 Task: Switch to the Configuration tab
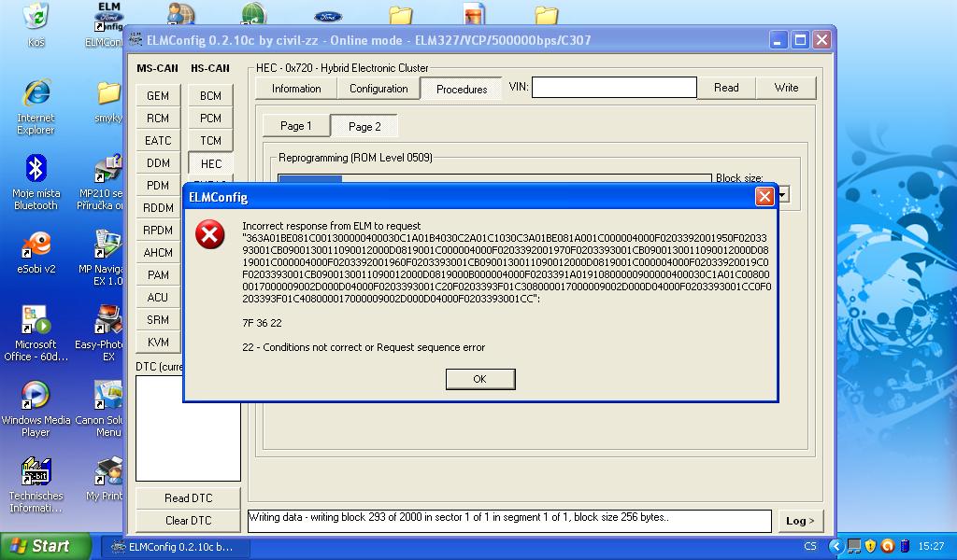tap(379, 89)
